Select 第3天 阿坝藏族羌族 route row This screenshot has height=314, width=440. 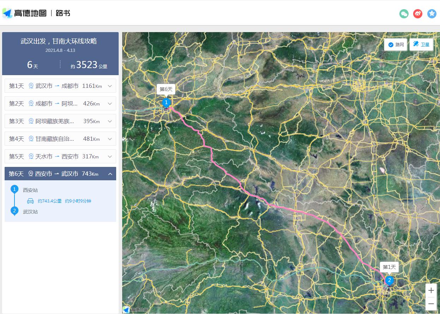(60, 121)
